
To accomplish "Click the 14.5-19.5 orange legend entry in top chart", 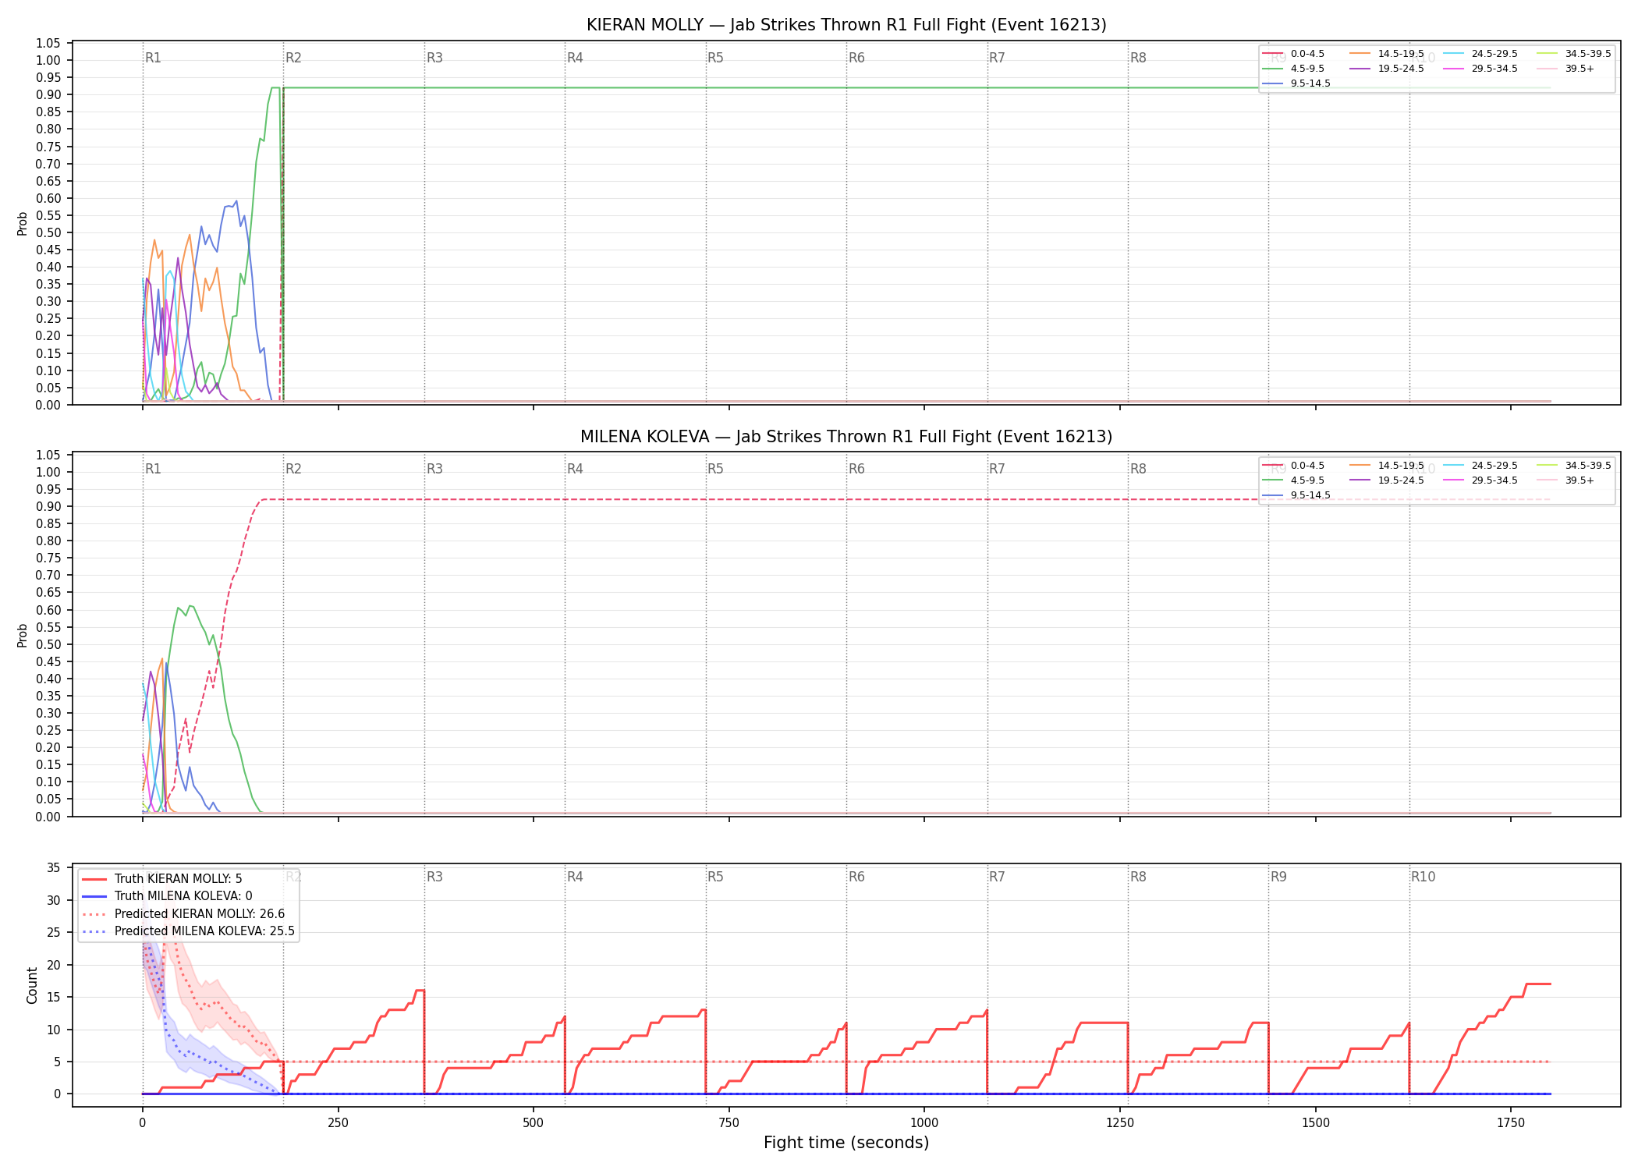I will tap(1387, 54).
